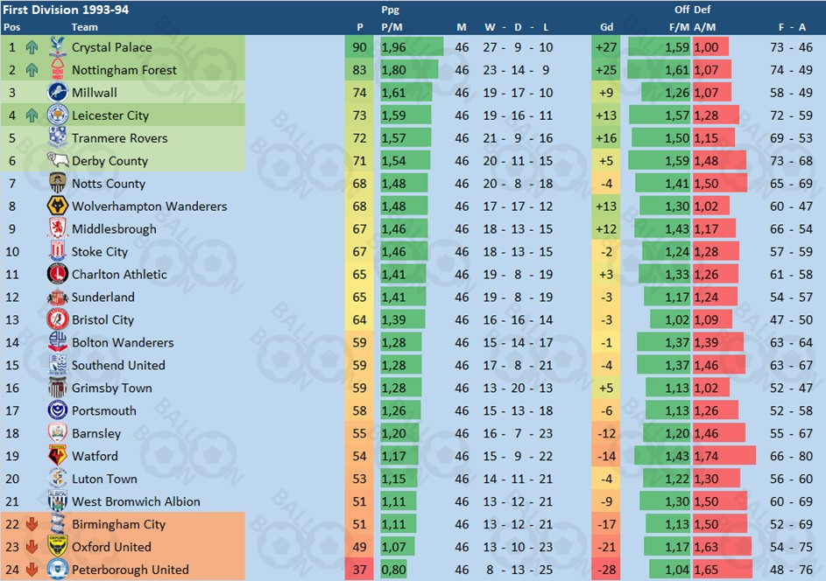Select the Millwall lion badge
Image resolution: width=826 pixels, height=581 pixels.
(57, 92)
